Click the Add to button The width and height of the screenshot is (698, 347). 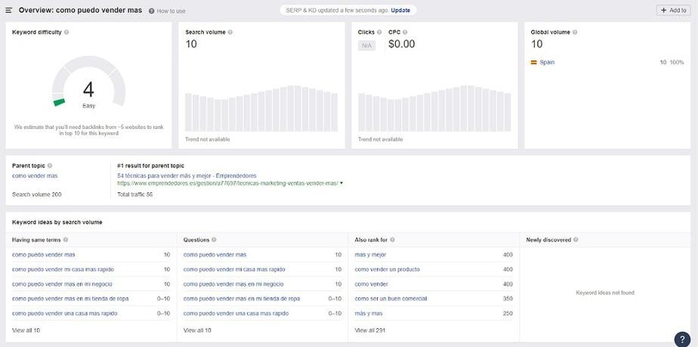coord(672,11)
